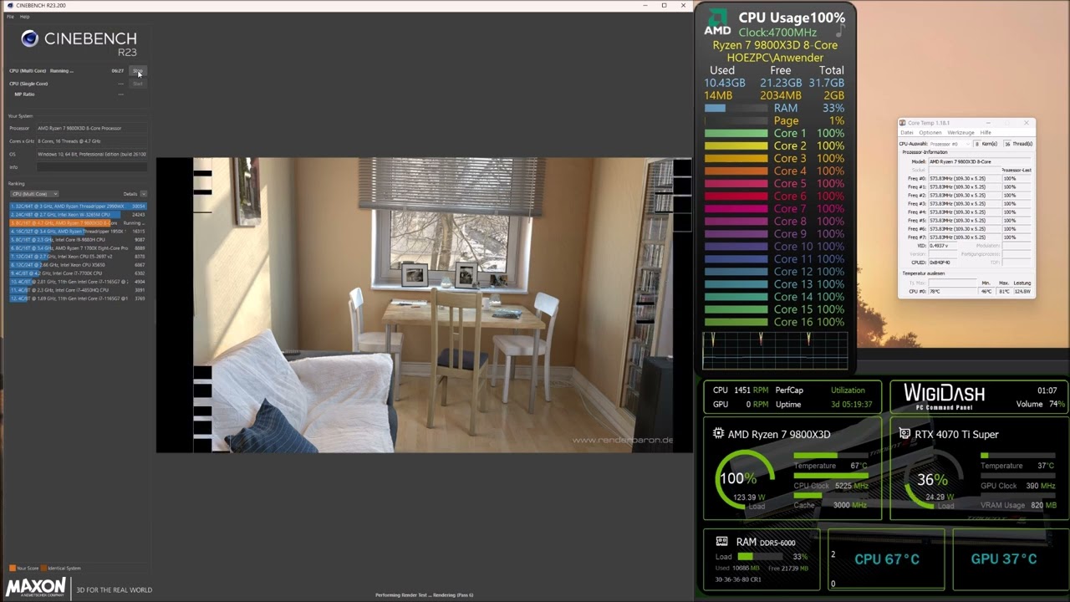Open the Datei menu in Core Temp
The image size is (1070, 602).
pyautogui.click(x=907, y=132)
